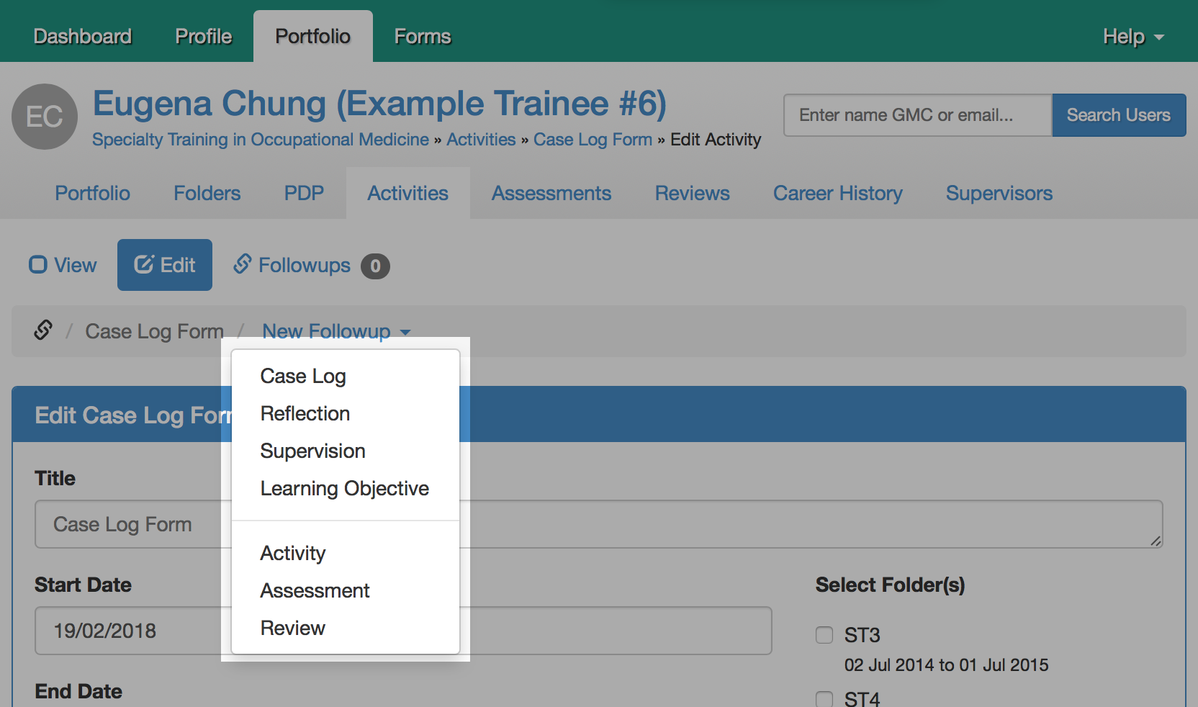1198x707 pixels.
Task: Open the Help dropdown menu
Action: tap(1133, 36)
